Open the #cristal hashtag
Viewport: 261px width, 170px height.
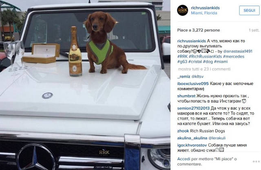tap(195, 62)
